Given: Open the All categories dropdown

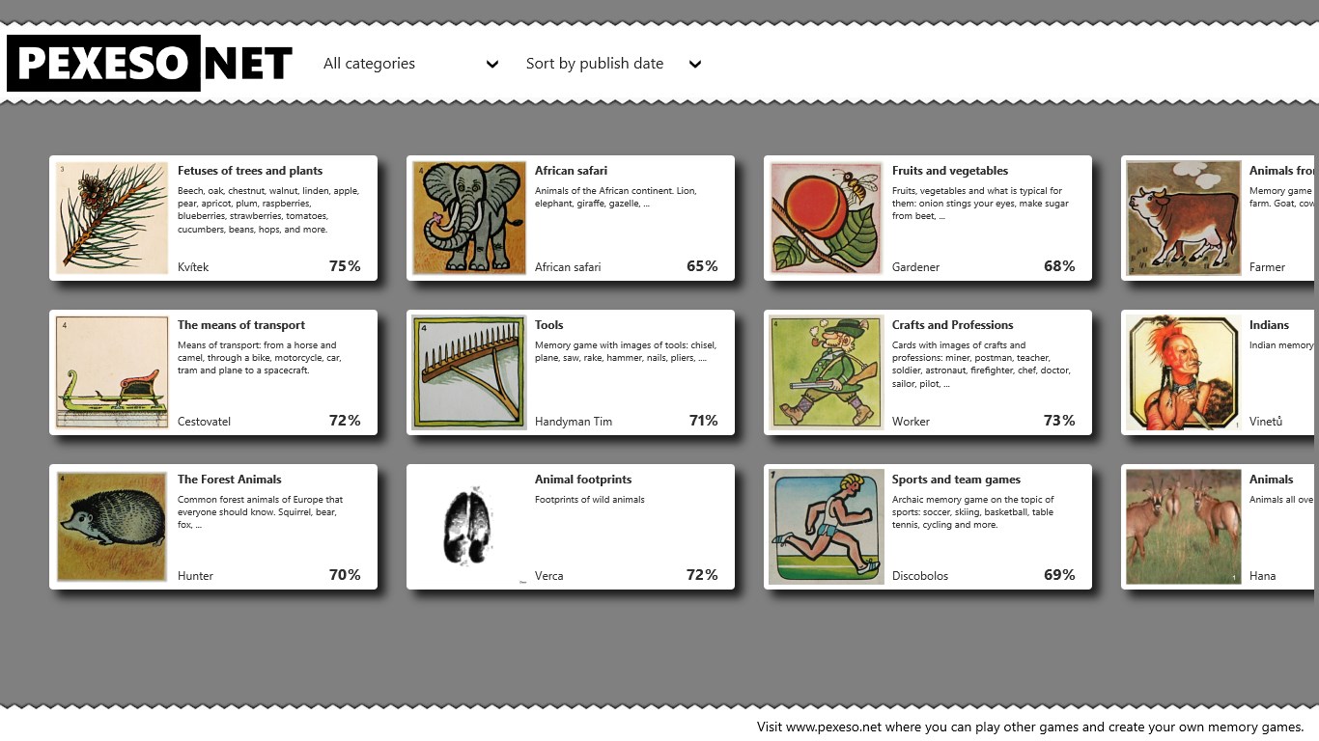Looking at the screenshot, I should click(x=410, y=64).
